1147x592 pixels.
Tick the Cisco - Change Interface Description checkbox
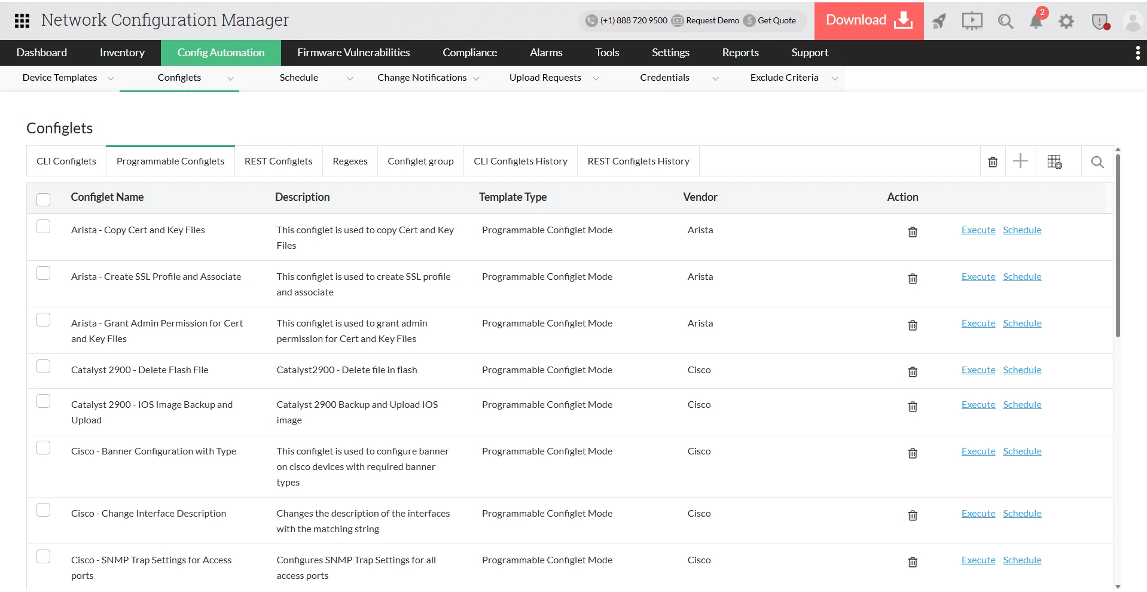coord(44,509)
